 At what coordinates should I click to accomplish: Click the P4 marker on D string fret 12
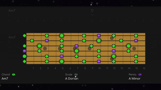[114, 51]
